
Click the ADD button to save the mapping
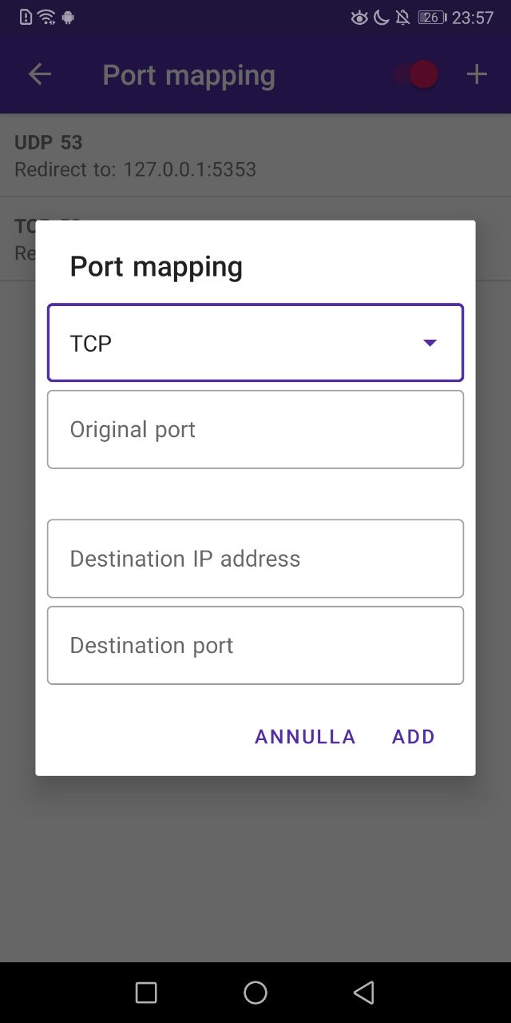point(413,736)
